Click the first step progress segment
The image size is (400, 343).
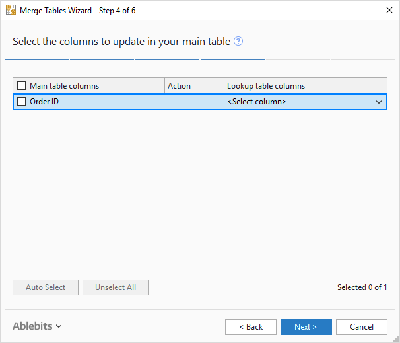click(x=36, y=59)
